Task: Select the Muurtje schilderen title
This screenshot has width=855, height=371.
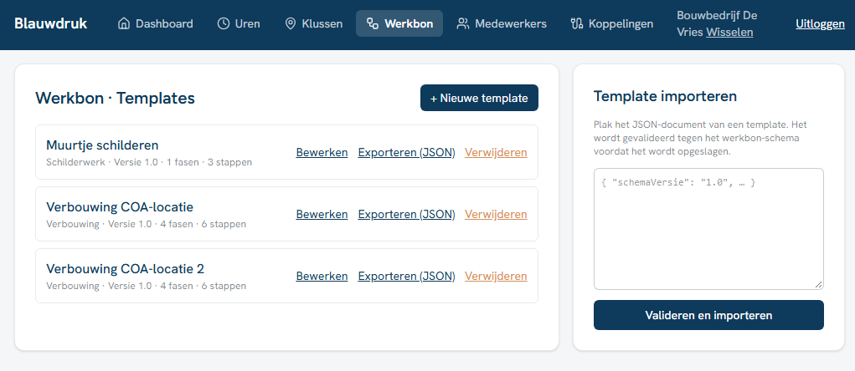Action: [102, 145]
